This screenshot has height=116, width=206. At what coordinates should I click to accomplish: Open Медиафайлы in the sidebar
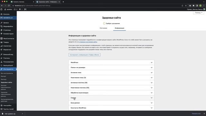[x=8, y=26]
